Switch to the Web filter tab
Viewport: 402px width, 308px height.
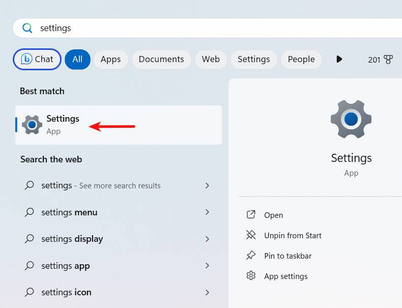211,59
